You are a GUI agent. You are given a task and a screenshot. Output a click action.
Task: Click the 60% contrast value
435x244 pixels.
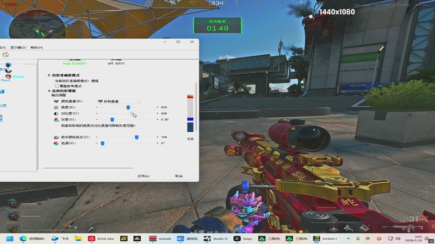click(x=164, y=113)
